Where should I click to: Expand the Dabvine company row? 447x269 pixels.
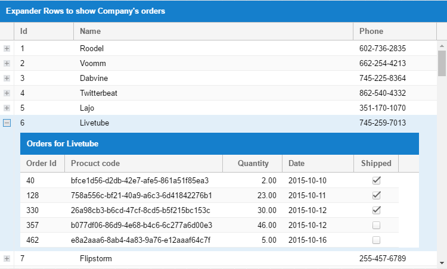coord(7,78)
